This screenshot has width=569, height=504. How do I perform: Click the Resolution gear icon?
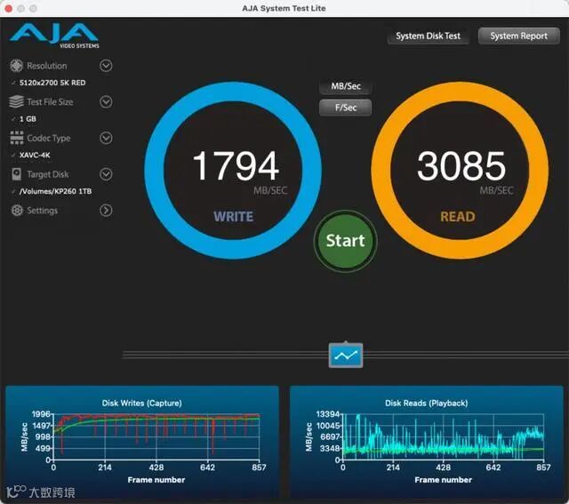[x=16, y=66]
